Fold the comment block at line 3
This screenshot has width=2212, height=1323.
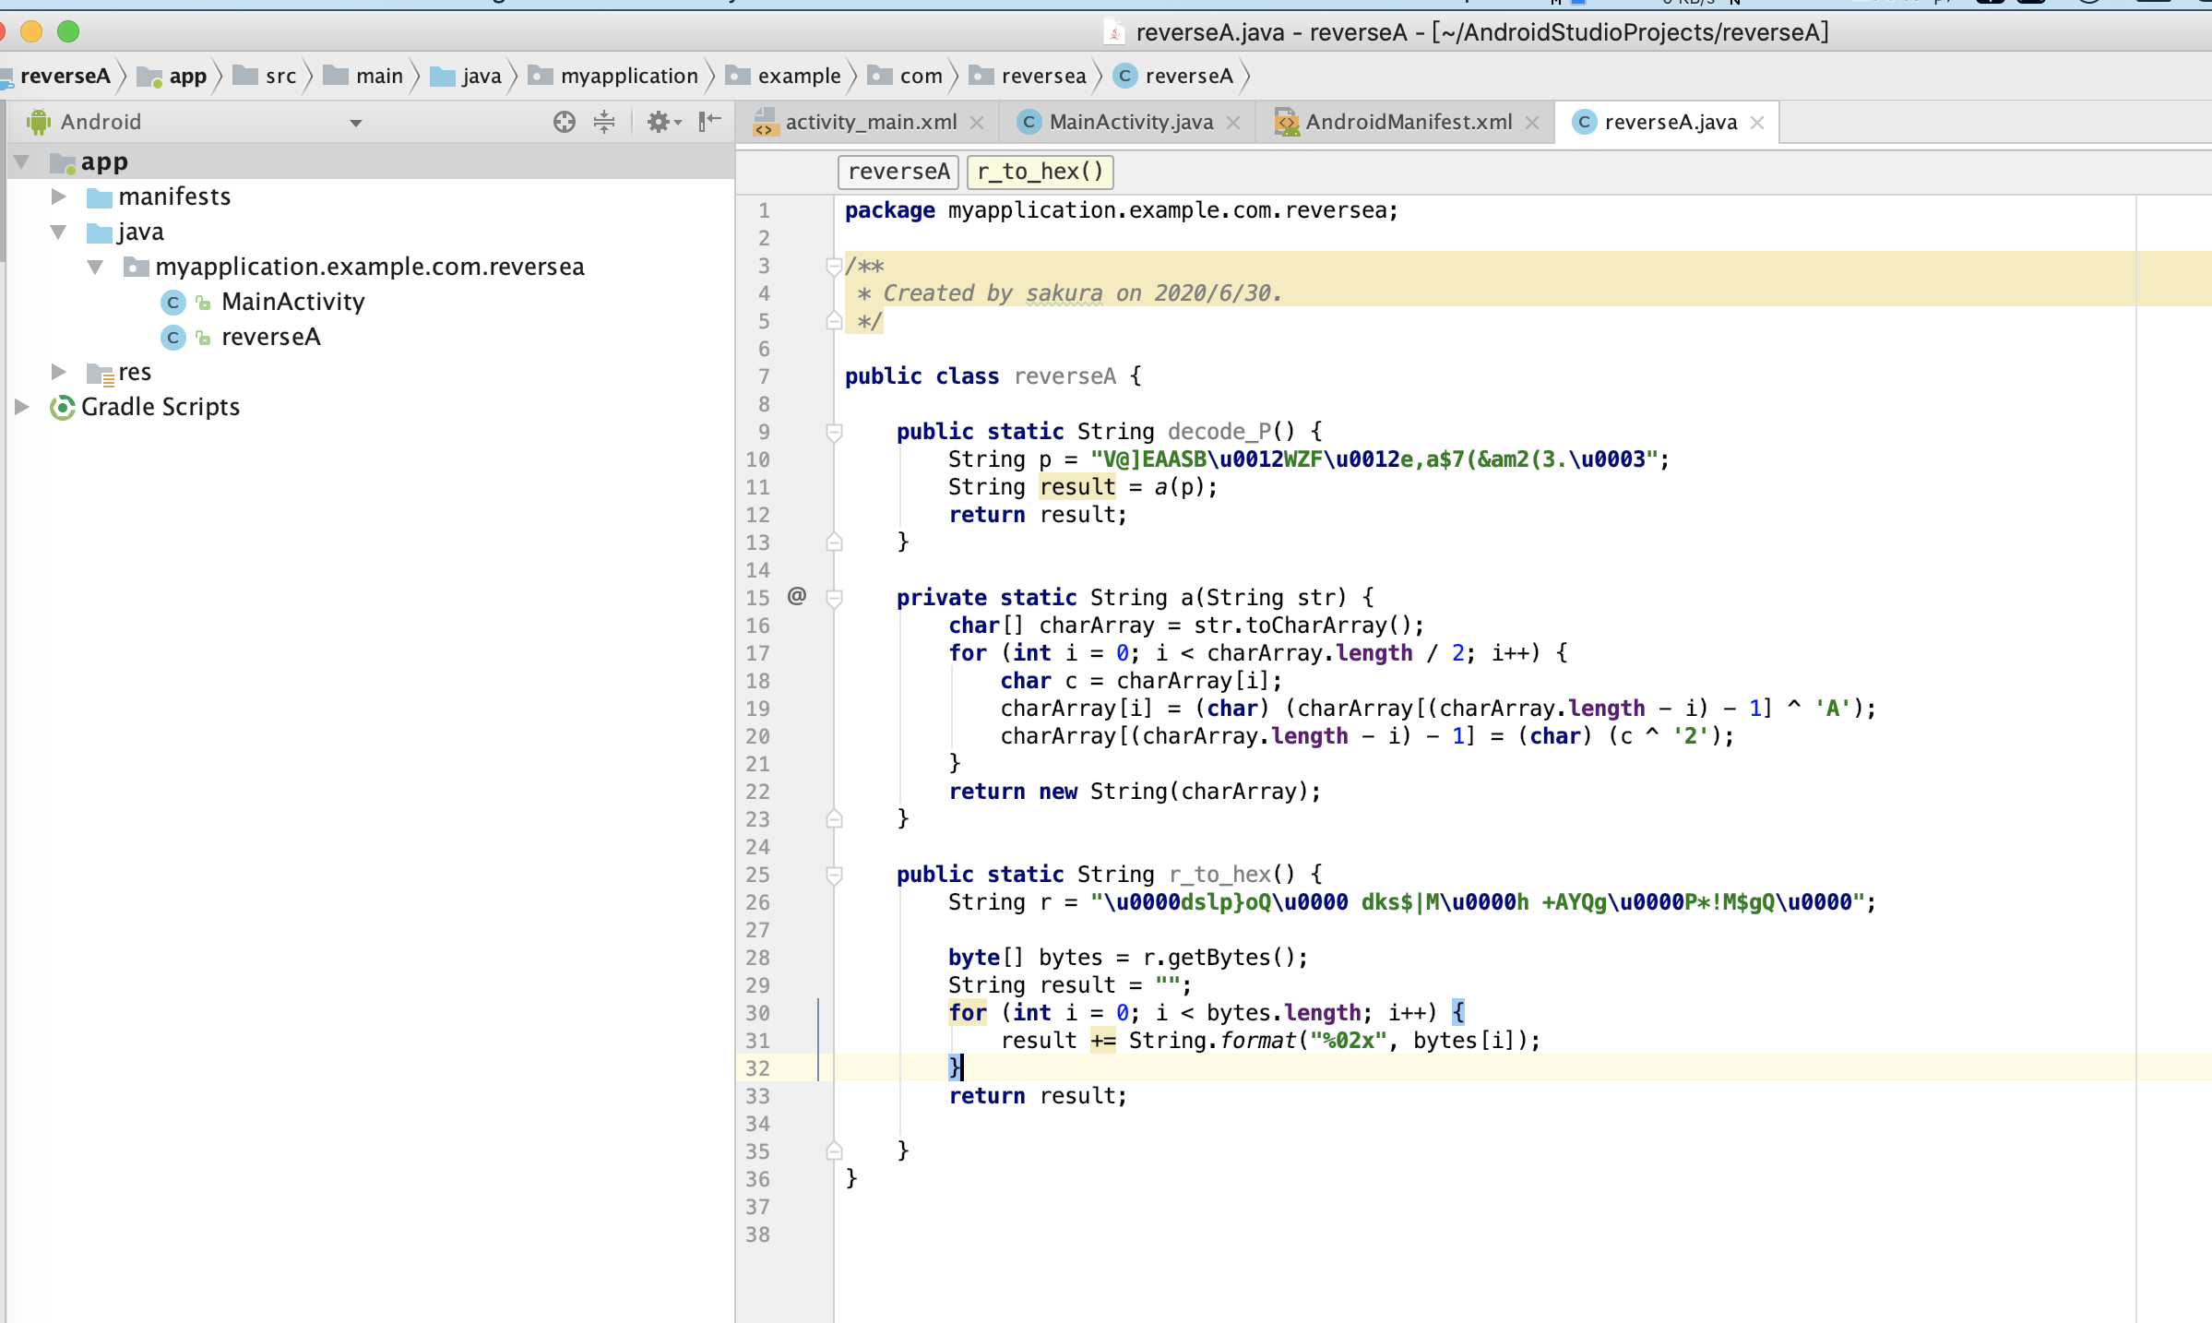(x=834, y=267)
